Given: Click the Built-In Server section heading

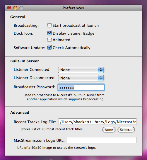Looking at the screenshot, I should 25,61.
